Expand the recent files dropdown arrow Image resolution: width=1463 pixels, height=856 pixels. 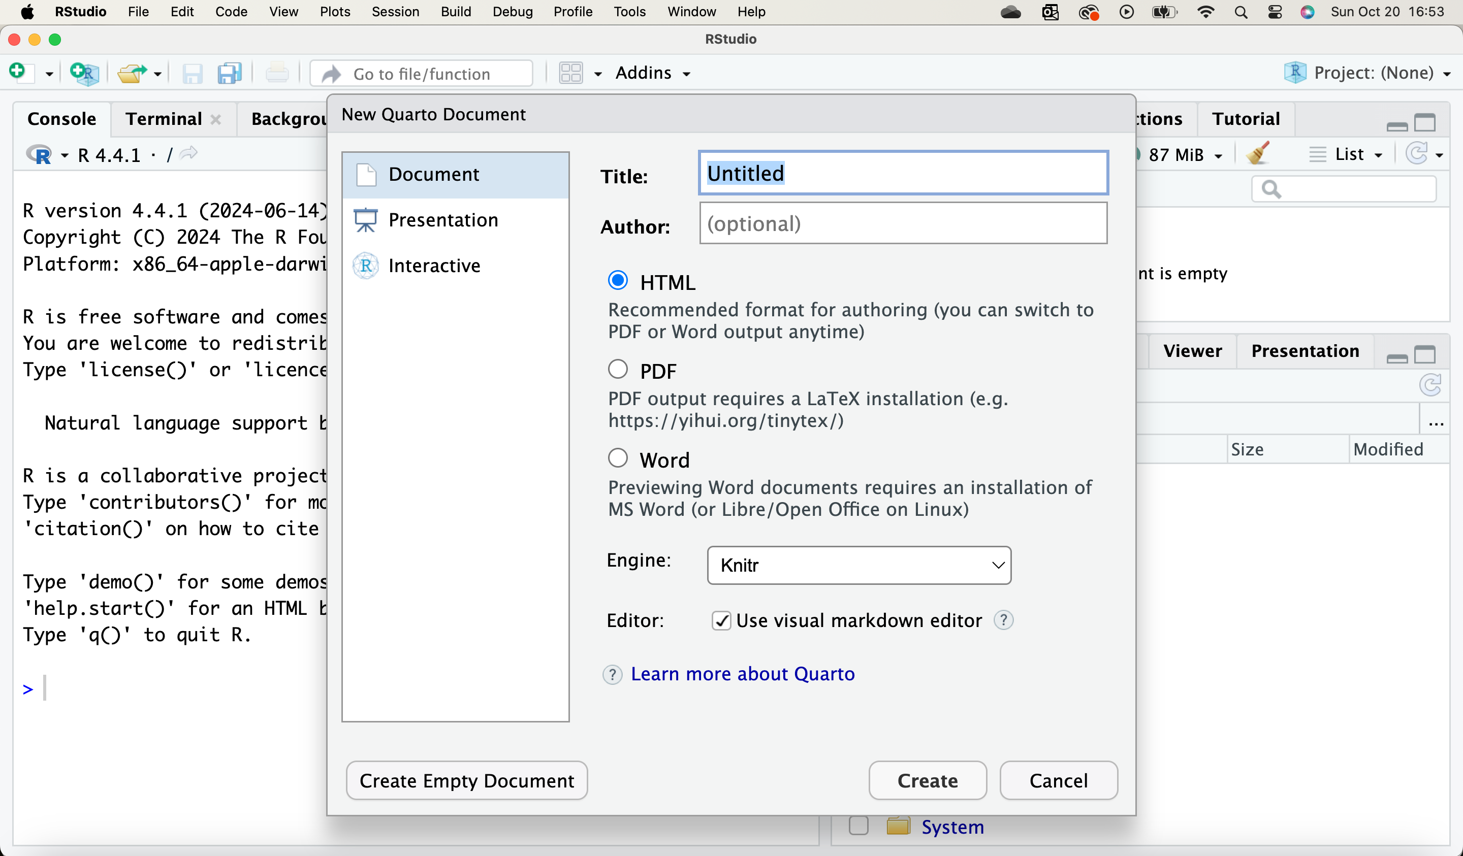coord(157,74)
